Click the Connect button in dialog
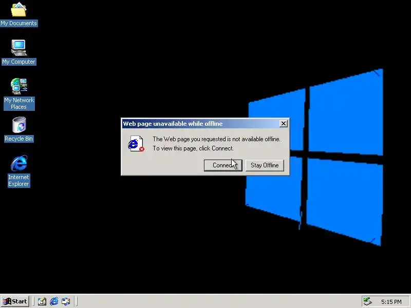The height and width of the screenshot is (308, 411). (x=223, y=165)
